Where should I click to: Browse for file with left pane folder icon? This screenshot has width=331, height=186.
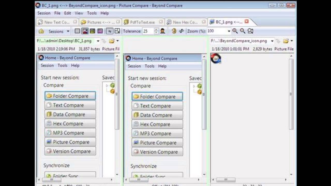click(111, 41)
